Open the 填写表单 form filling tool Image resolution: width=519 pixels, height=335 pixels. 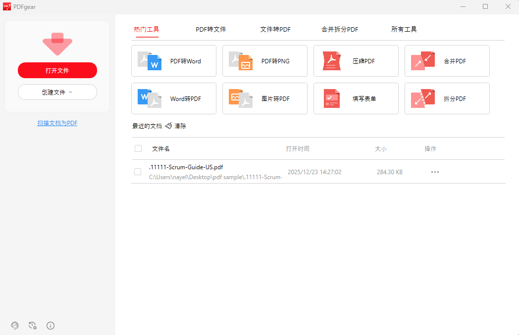(356, 98)
